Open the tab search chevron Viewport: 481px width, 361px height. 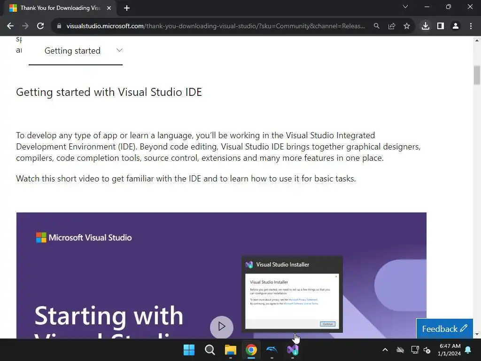(x=405, y=7)
